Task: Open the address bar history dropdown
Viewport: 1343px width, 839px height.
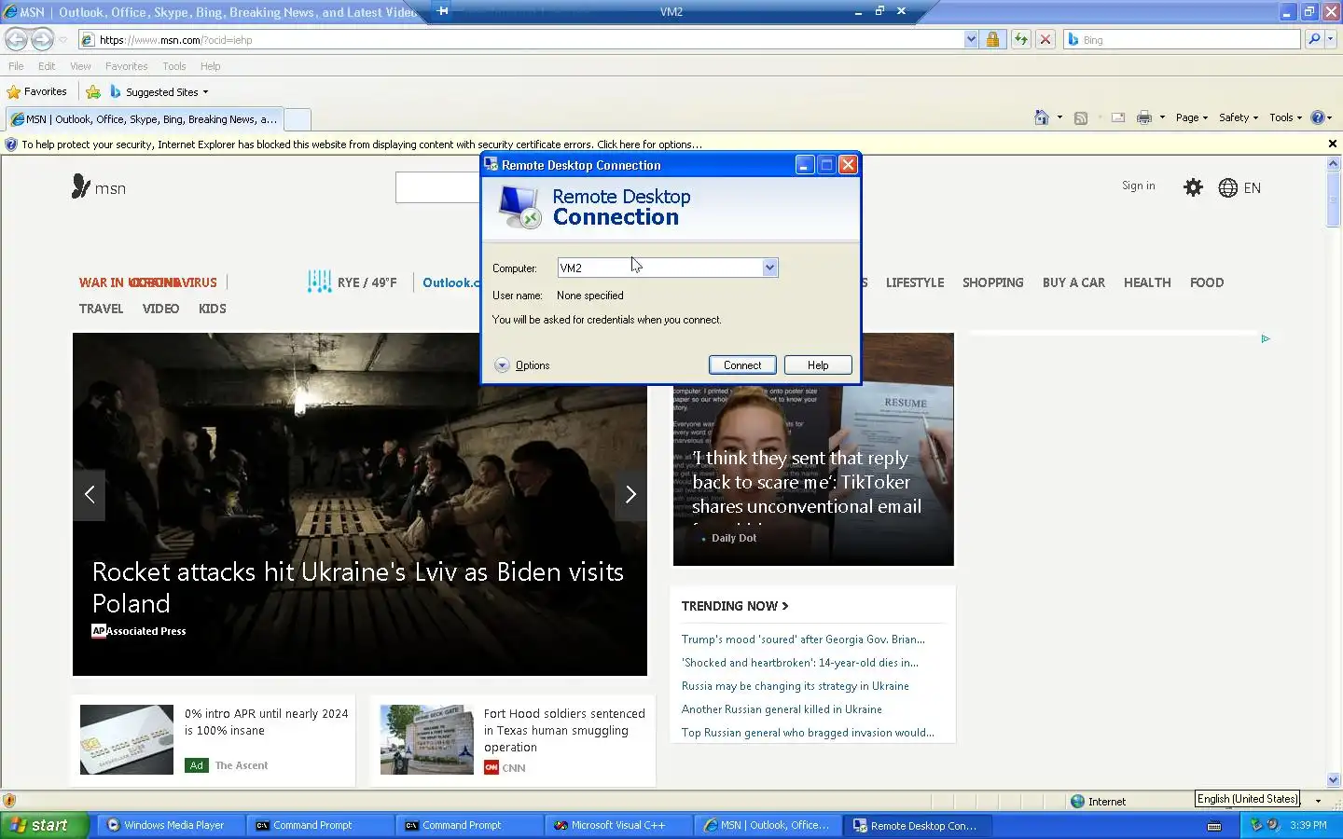Action: pos(971,39)
